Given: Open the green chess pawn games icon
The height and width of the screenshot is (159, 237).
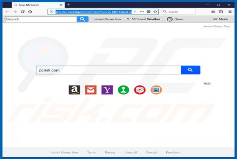Looking at the screenshot, I should [x=123, y=90].
